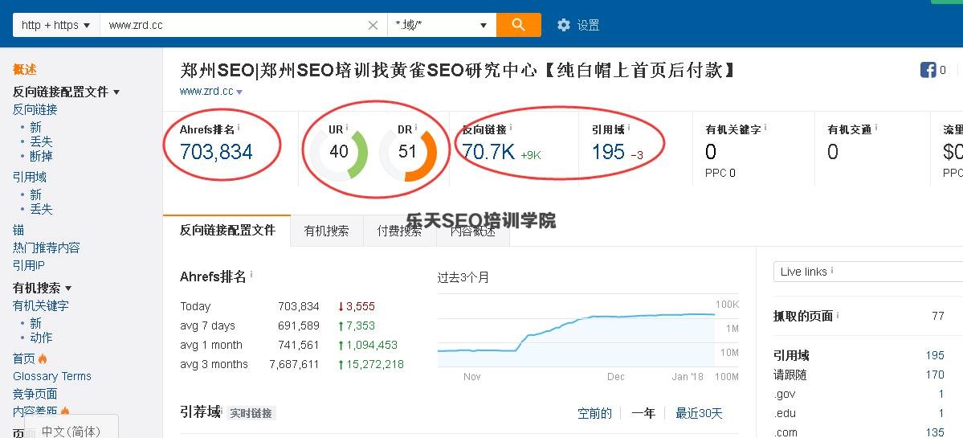Click info icon in Live links box
The image size is (963, 438).
tap(832, 270)
